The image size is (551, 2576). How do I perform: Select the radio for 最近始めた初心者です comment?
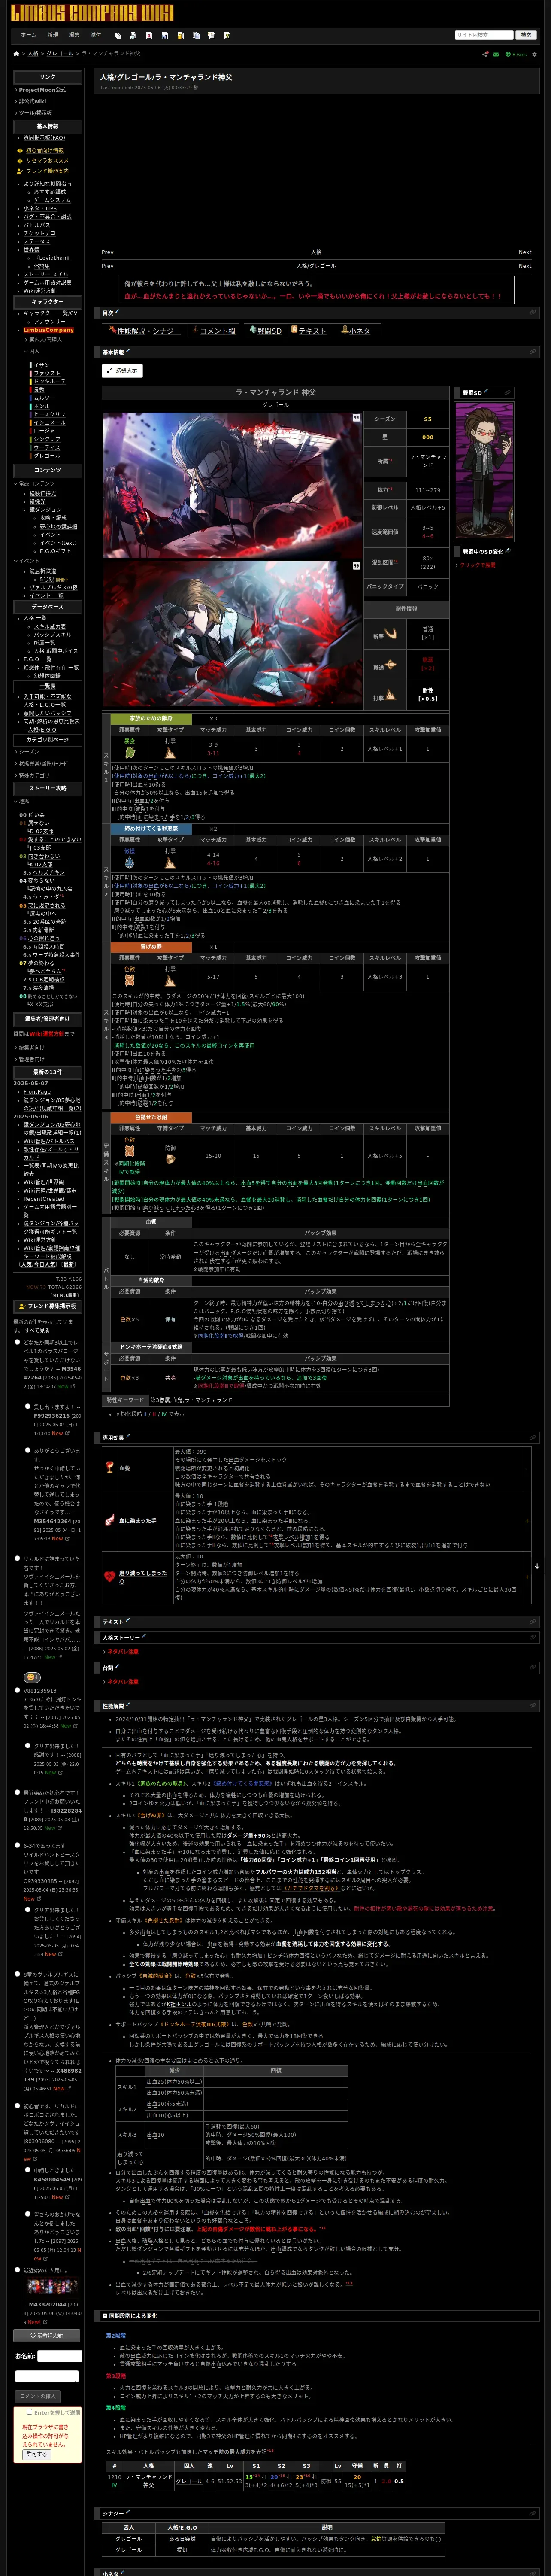pyautogui.click(x=18, y=1793)
